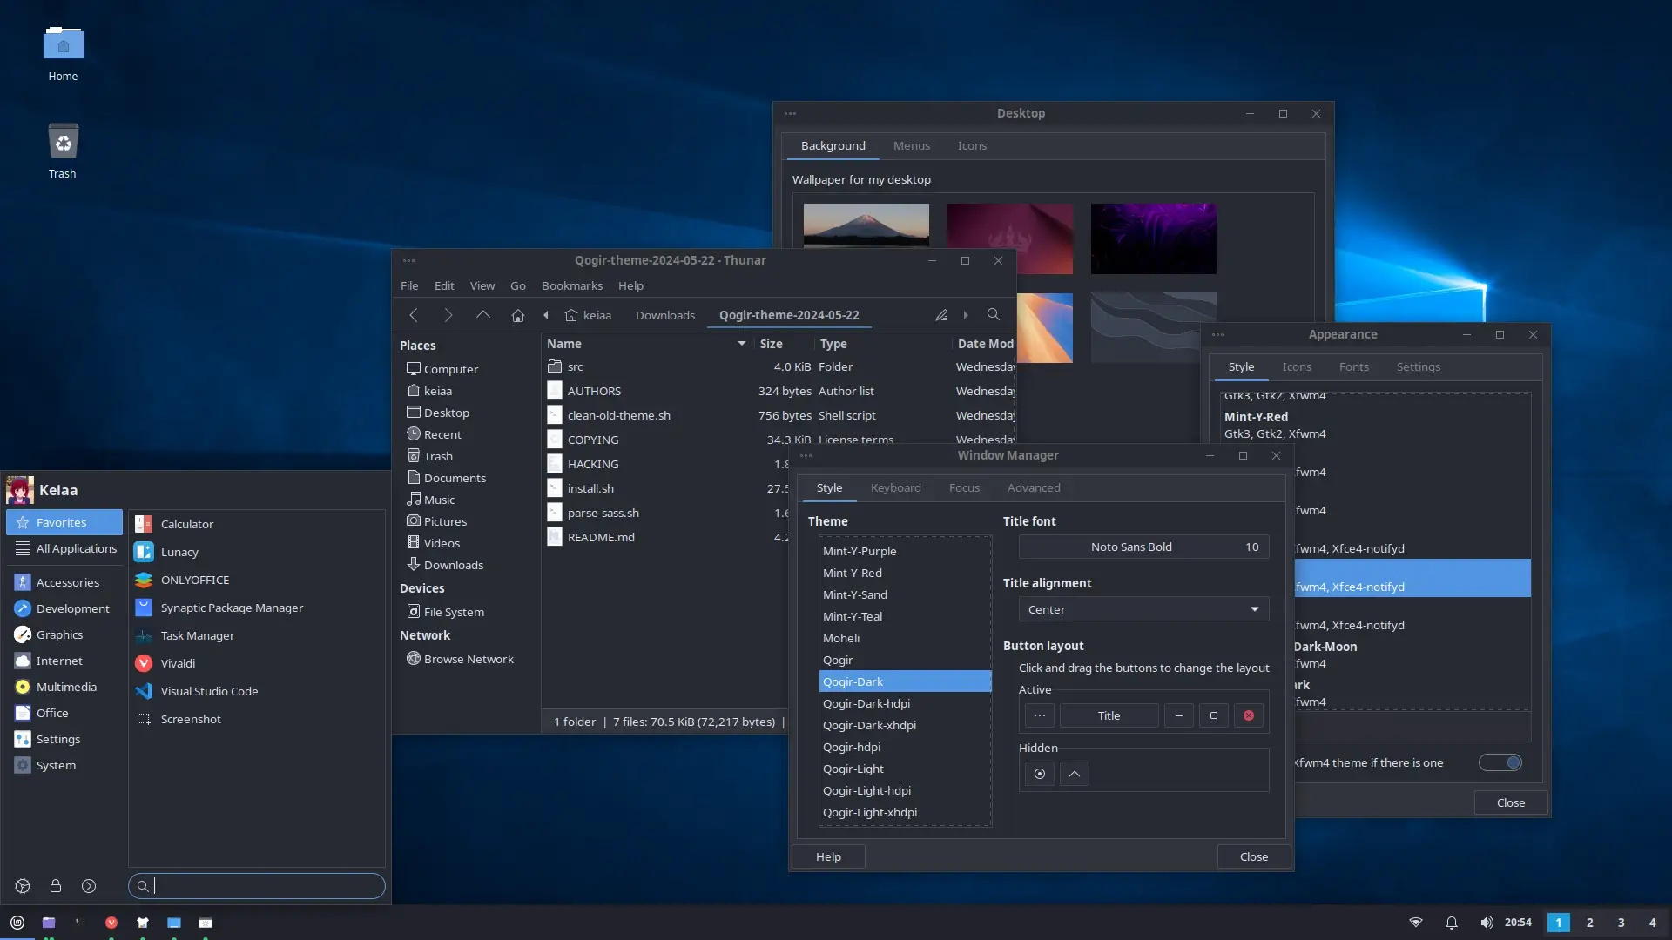Screen dimensions: 1672x940
Task: Click the stick window button in Hidden layout
Action: click(x=1039, y=774)
